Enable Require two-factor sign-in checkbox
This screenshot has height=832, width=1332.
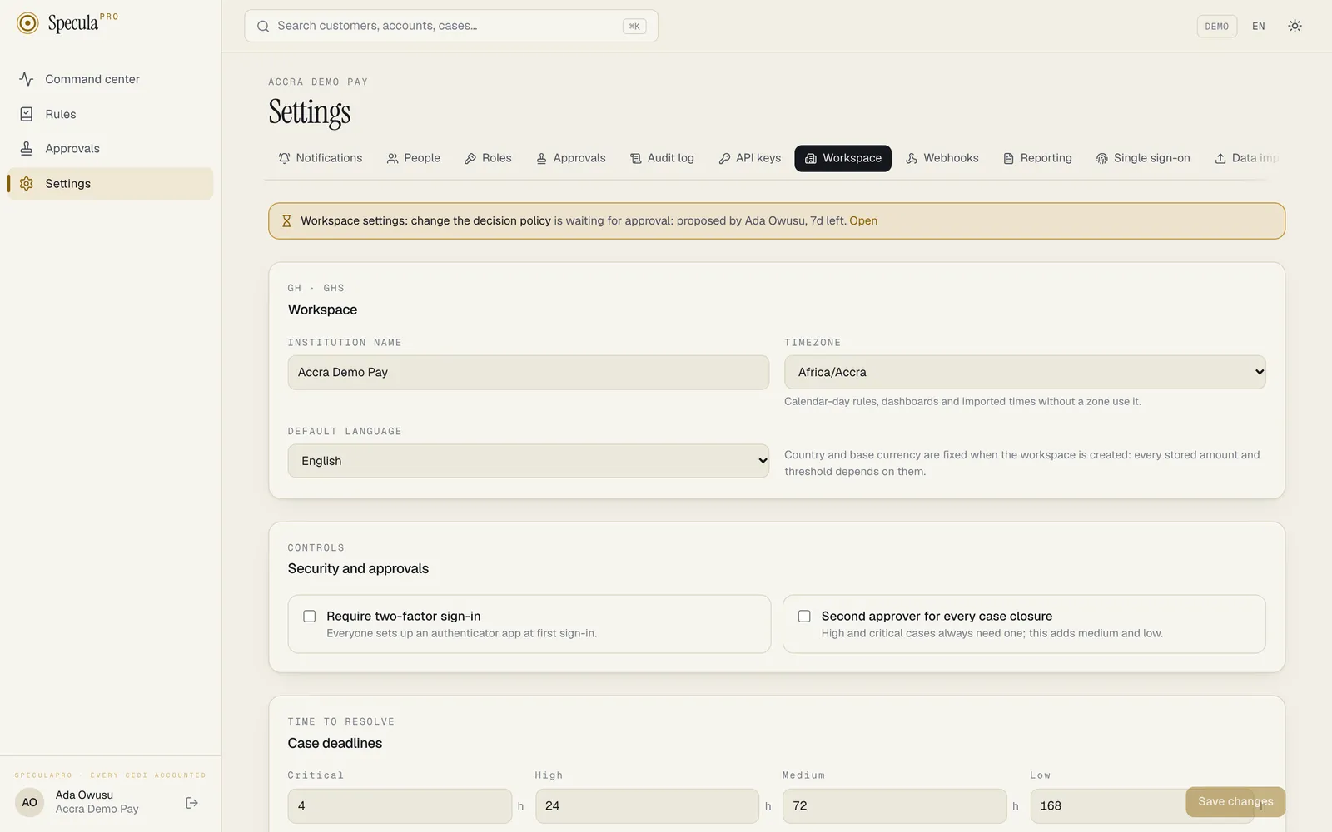pyautogui.click(x=310, y=617)
